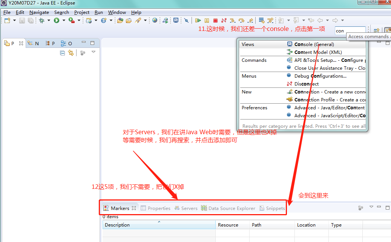This screenshot has width=391, height=242.
Task: Toggle Link with Editor in Project Explorer
Action: (71, 53)
